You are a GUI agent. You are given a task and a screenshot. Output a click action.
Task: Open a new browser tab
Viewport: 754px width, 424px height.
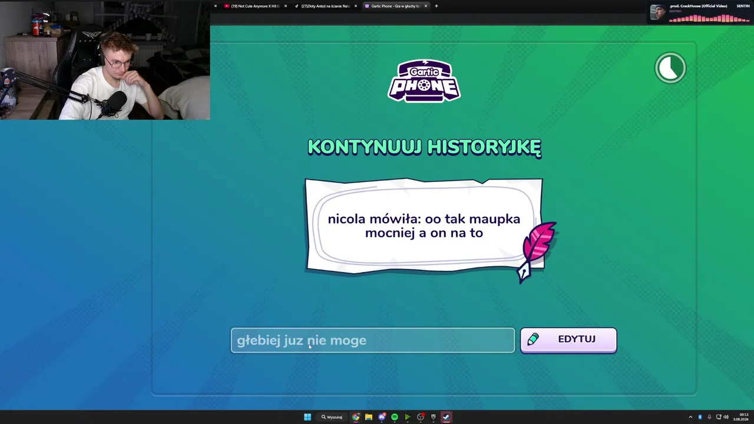(x=436, y=6)
